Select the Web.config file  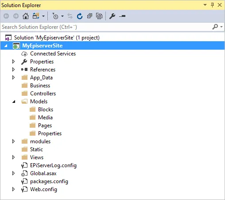point(43,189)
